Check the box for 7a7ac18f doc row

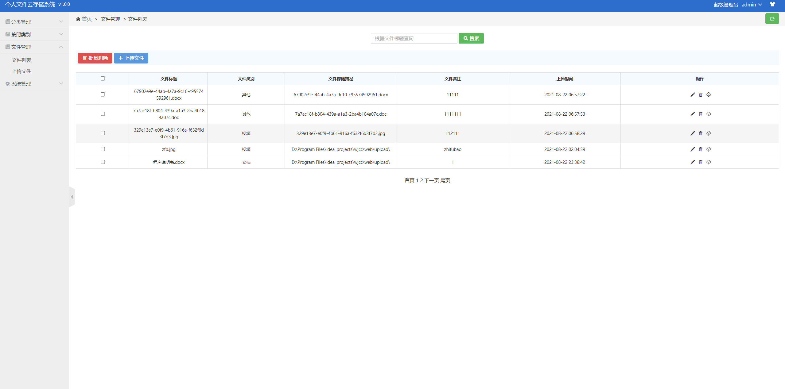coord(103,114)
